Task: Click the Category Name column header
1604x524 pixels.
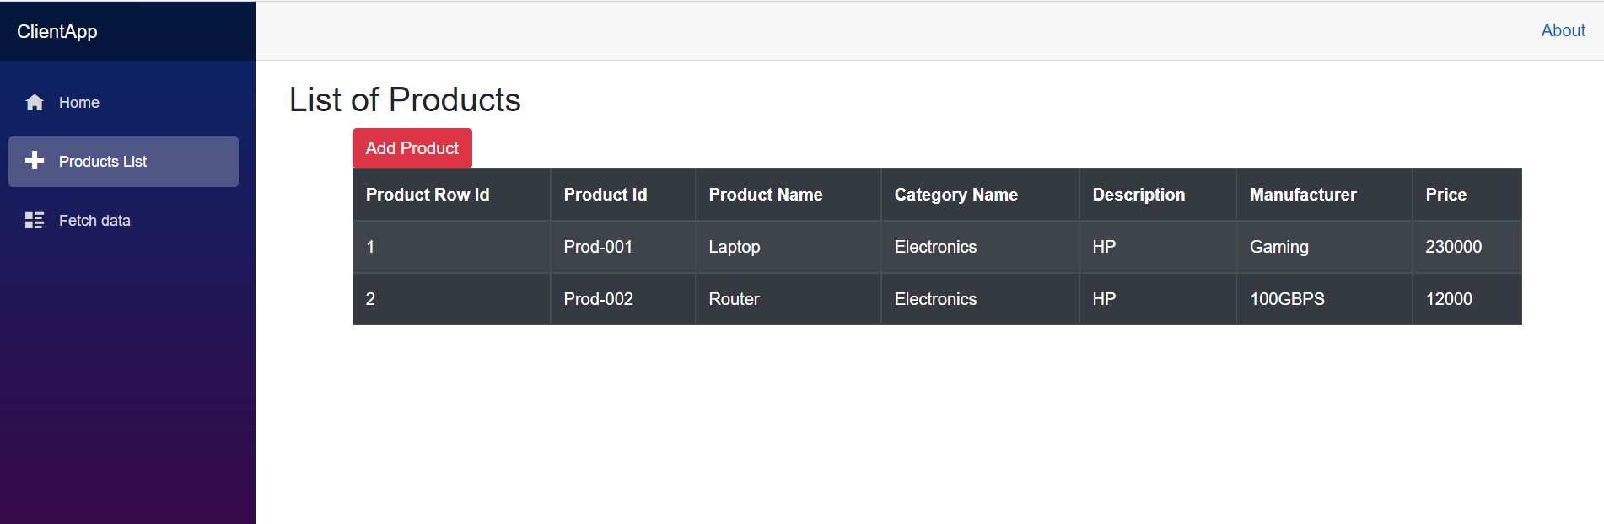Action: click(955, 194)
